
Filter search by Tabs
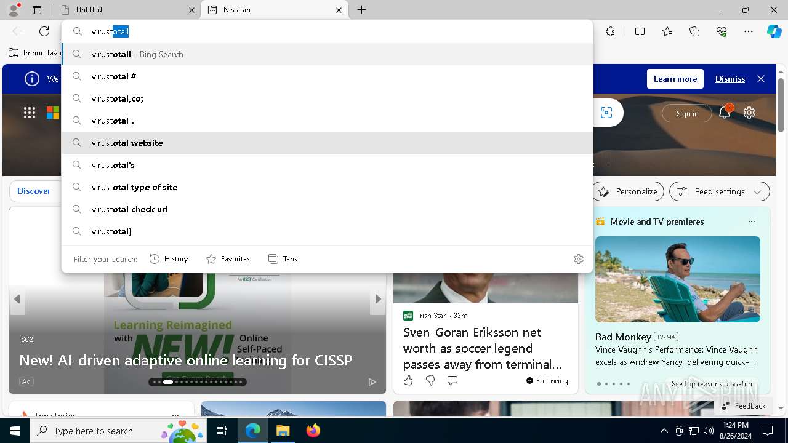tap(283, 259)
